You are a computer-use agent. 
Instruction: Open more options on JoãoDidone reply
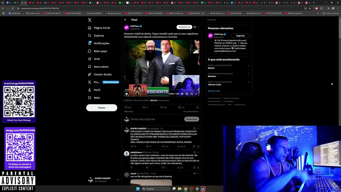point(198,152)
